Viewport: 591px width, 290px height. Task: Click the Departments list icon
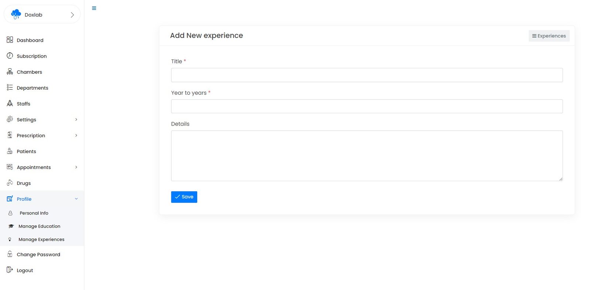click(x=10, y=87)
